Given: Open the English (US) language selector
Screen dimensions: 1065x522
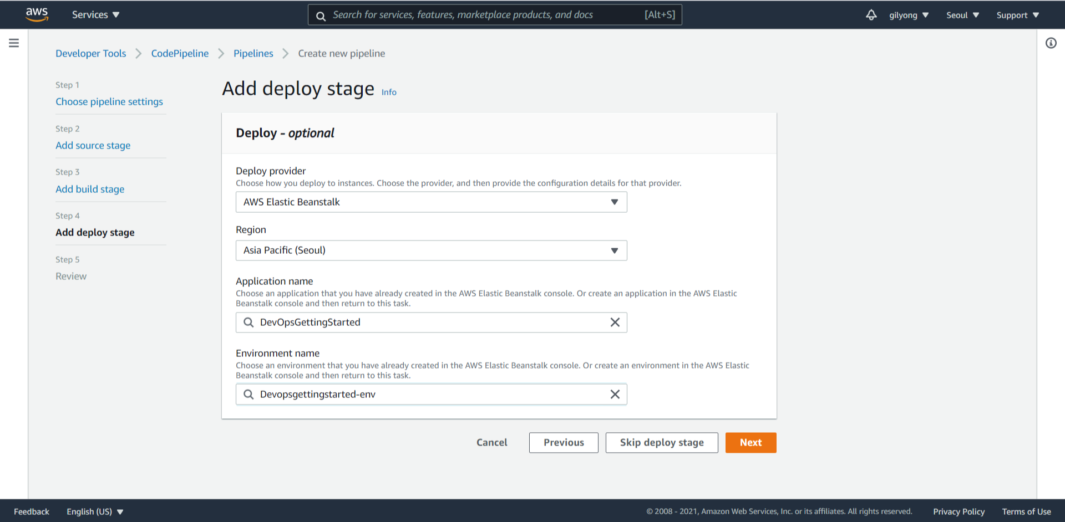Looking at the screenshot, I should 95,511.
